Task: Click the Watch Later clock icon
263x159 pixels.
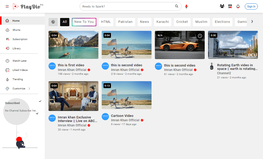Action: (x=7, y=61)
